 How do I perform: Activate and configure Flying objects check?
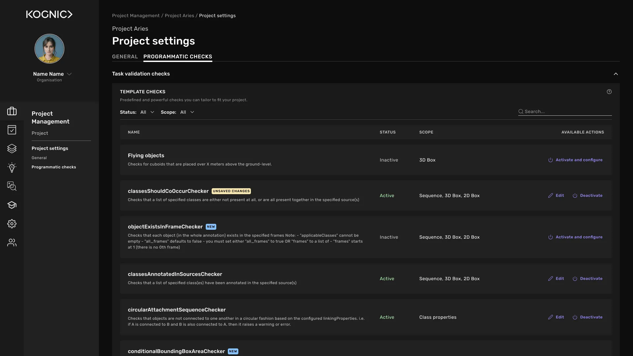pos(575,160)
